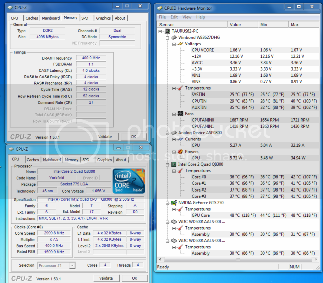Minimize the CPUID Hardware Monitor window
Viewport: 323px width, 283px height.
coord(289,7)
